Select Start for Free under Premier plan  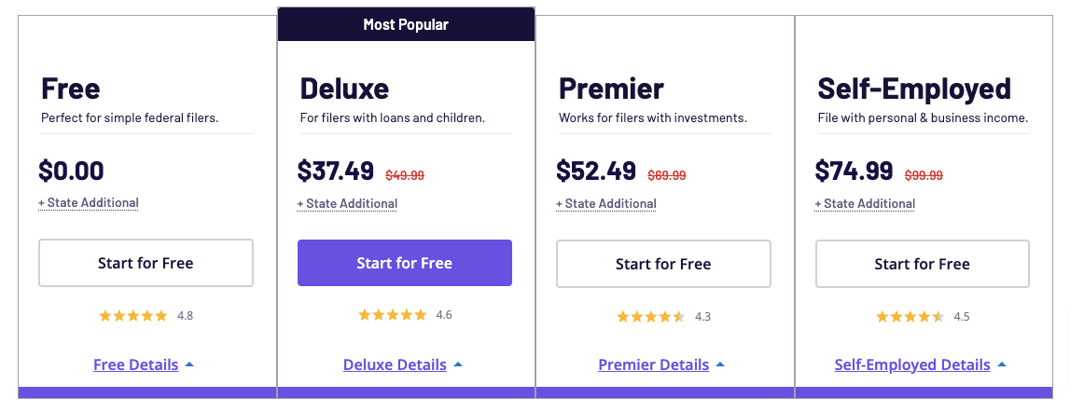[663, 263]
